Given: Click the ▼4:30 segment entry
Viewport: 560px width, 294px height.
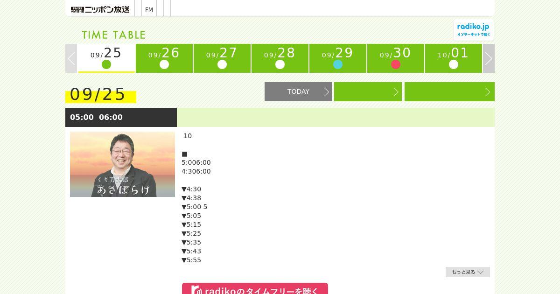Looking at the screenshot, I should 191,189.
